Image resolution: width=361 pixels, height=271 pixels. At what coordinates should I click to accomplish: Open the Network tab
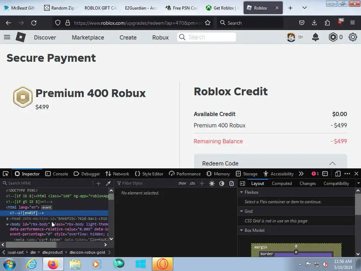point(117,174)
